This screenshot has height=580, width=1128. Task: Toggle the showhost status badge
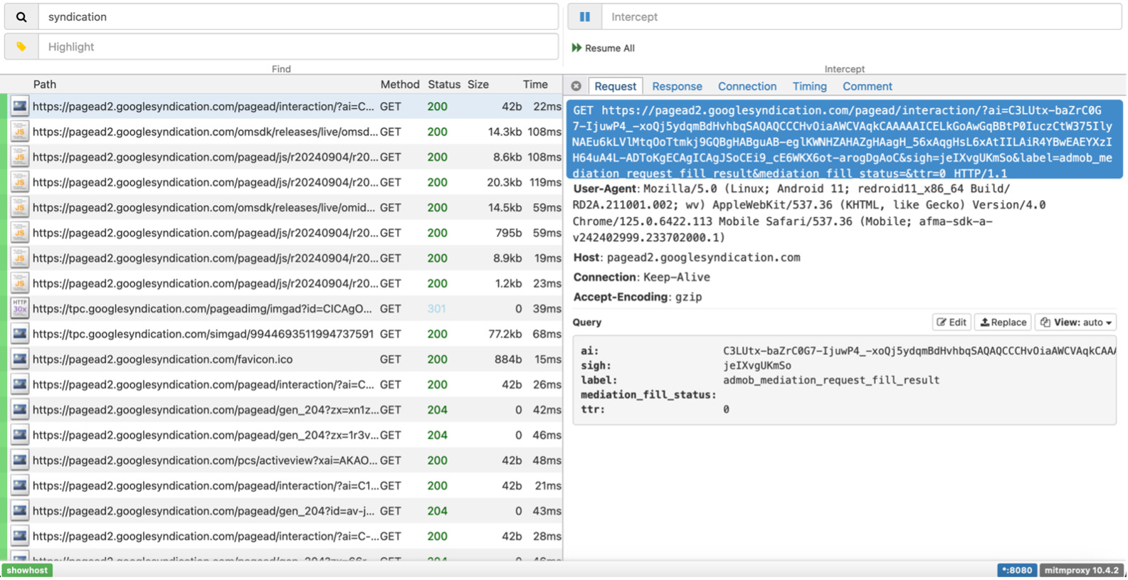pyautogui.click(x=27, y=570)
